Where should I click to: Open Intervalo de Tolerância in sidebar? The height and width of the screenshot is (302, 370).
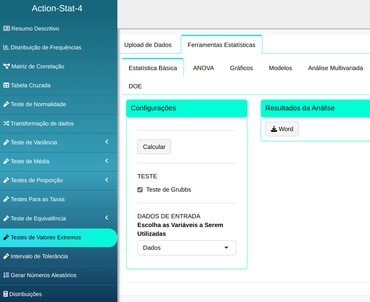point(39,256)
